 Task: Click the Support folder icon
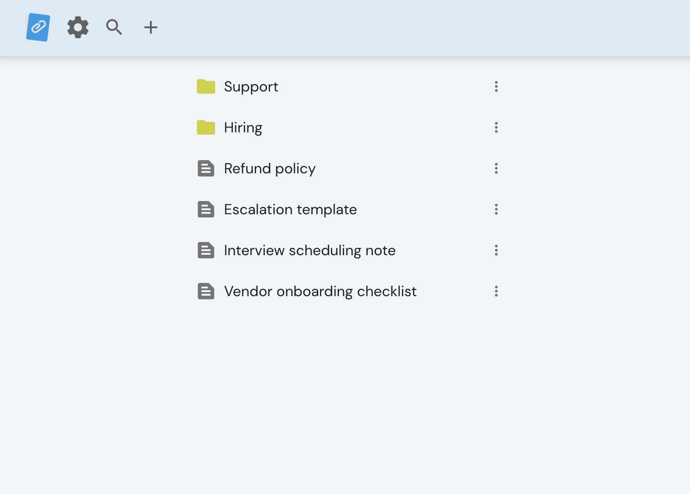[206, 86]
